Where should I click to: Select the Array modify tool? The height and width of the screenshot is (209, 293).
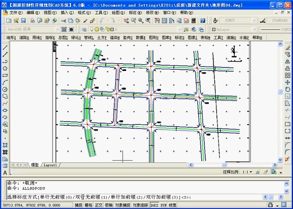[288, 75]
